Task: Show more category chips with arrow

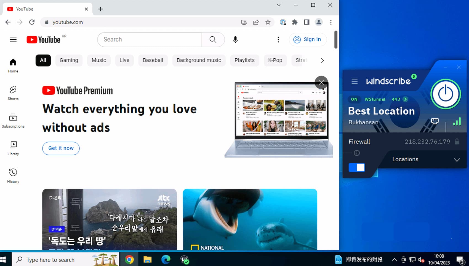Action: pos(322,60)
